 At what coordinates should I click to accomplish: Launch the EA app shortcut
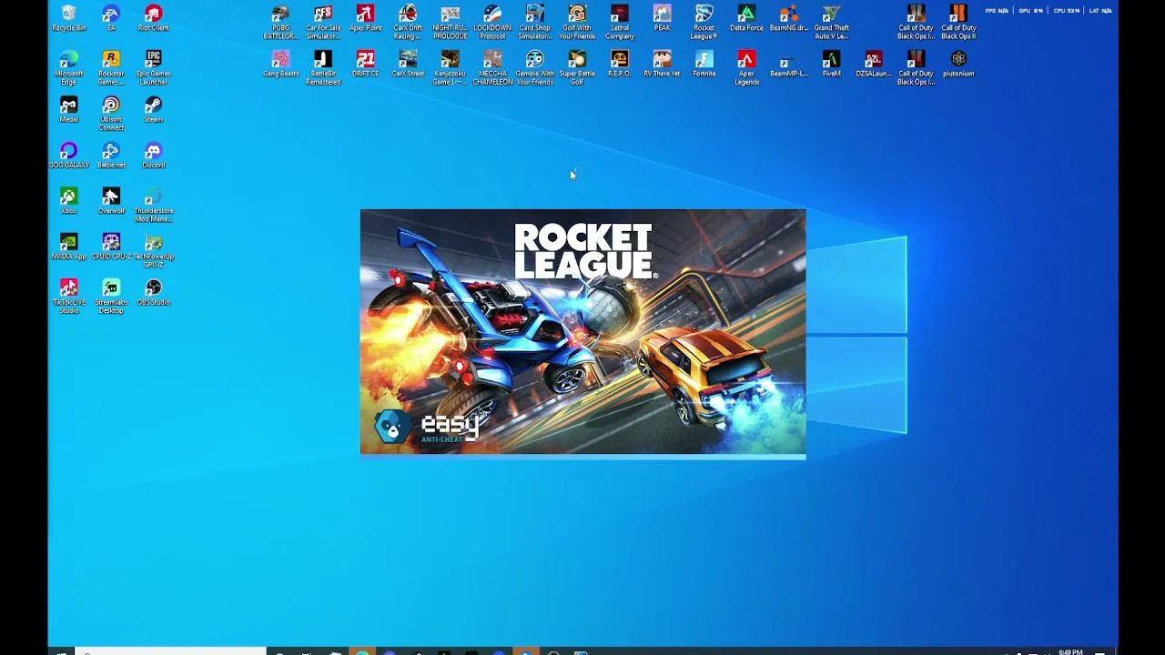pos(111,18)
